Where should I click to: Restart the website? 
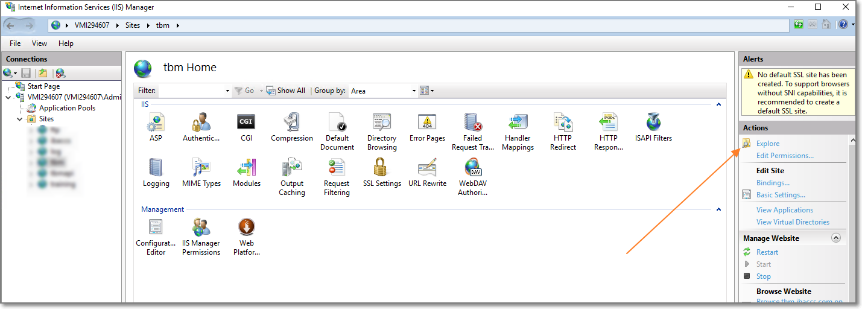coord(767,252)
